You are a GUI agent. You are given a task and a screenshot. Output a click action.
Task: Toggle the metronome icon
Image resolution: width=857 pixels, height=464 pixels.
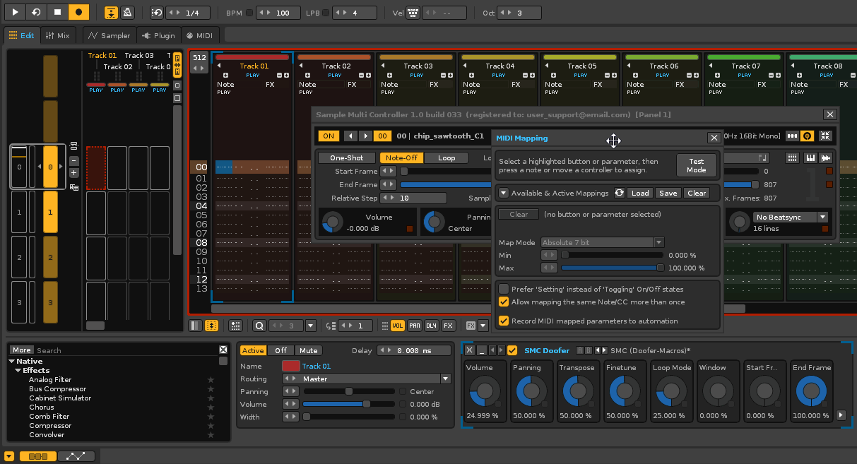point(127,13)
